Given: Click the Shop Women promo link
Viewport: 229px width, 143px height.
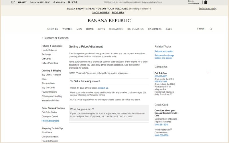Looking at the screenshot, I should 101,13.
